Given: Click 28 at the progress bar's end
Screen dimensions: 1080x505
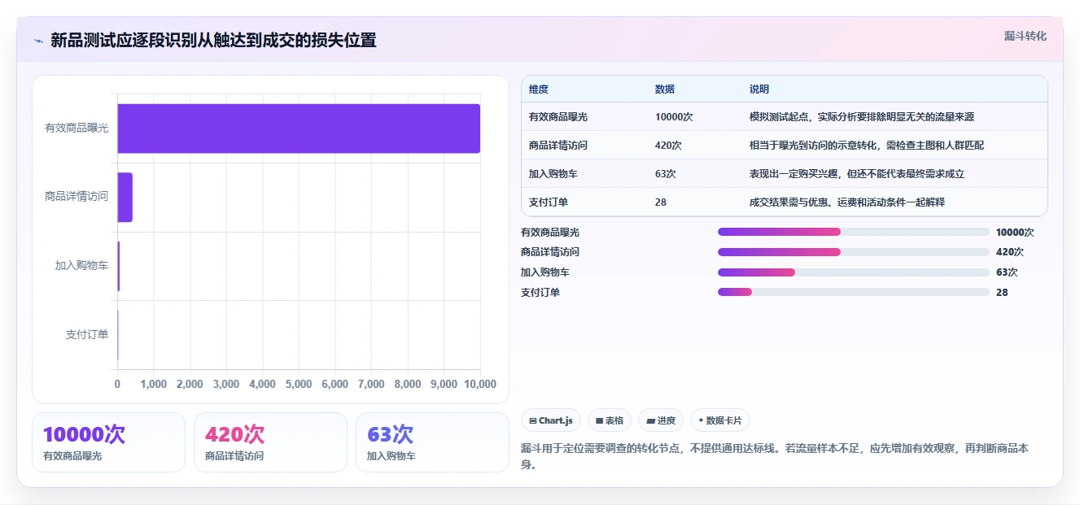Looking at the screenshot, I should point(1002,293).
